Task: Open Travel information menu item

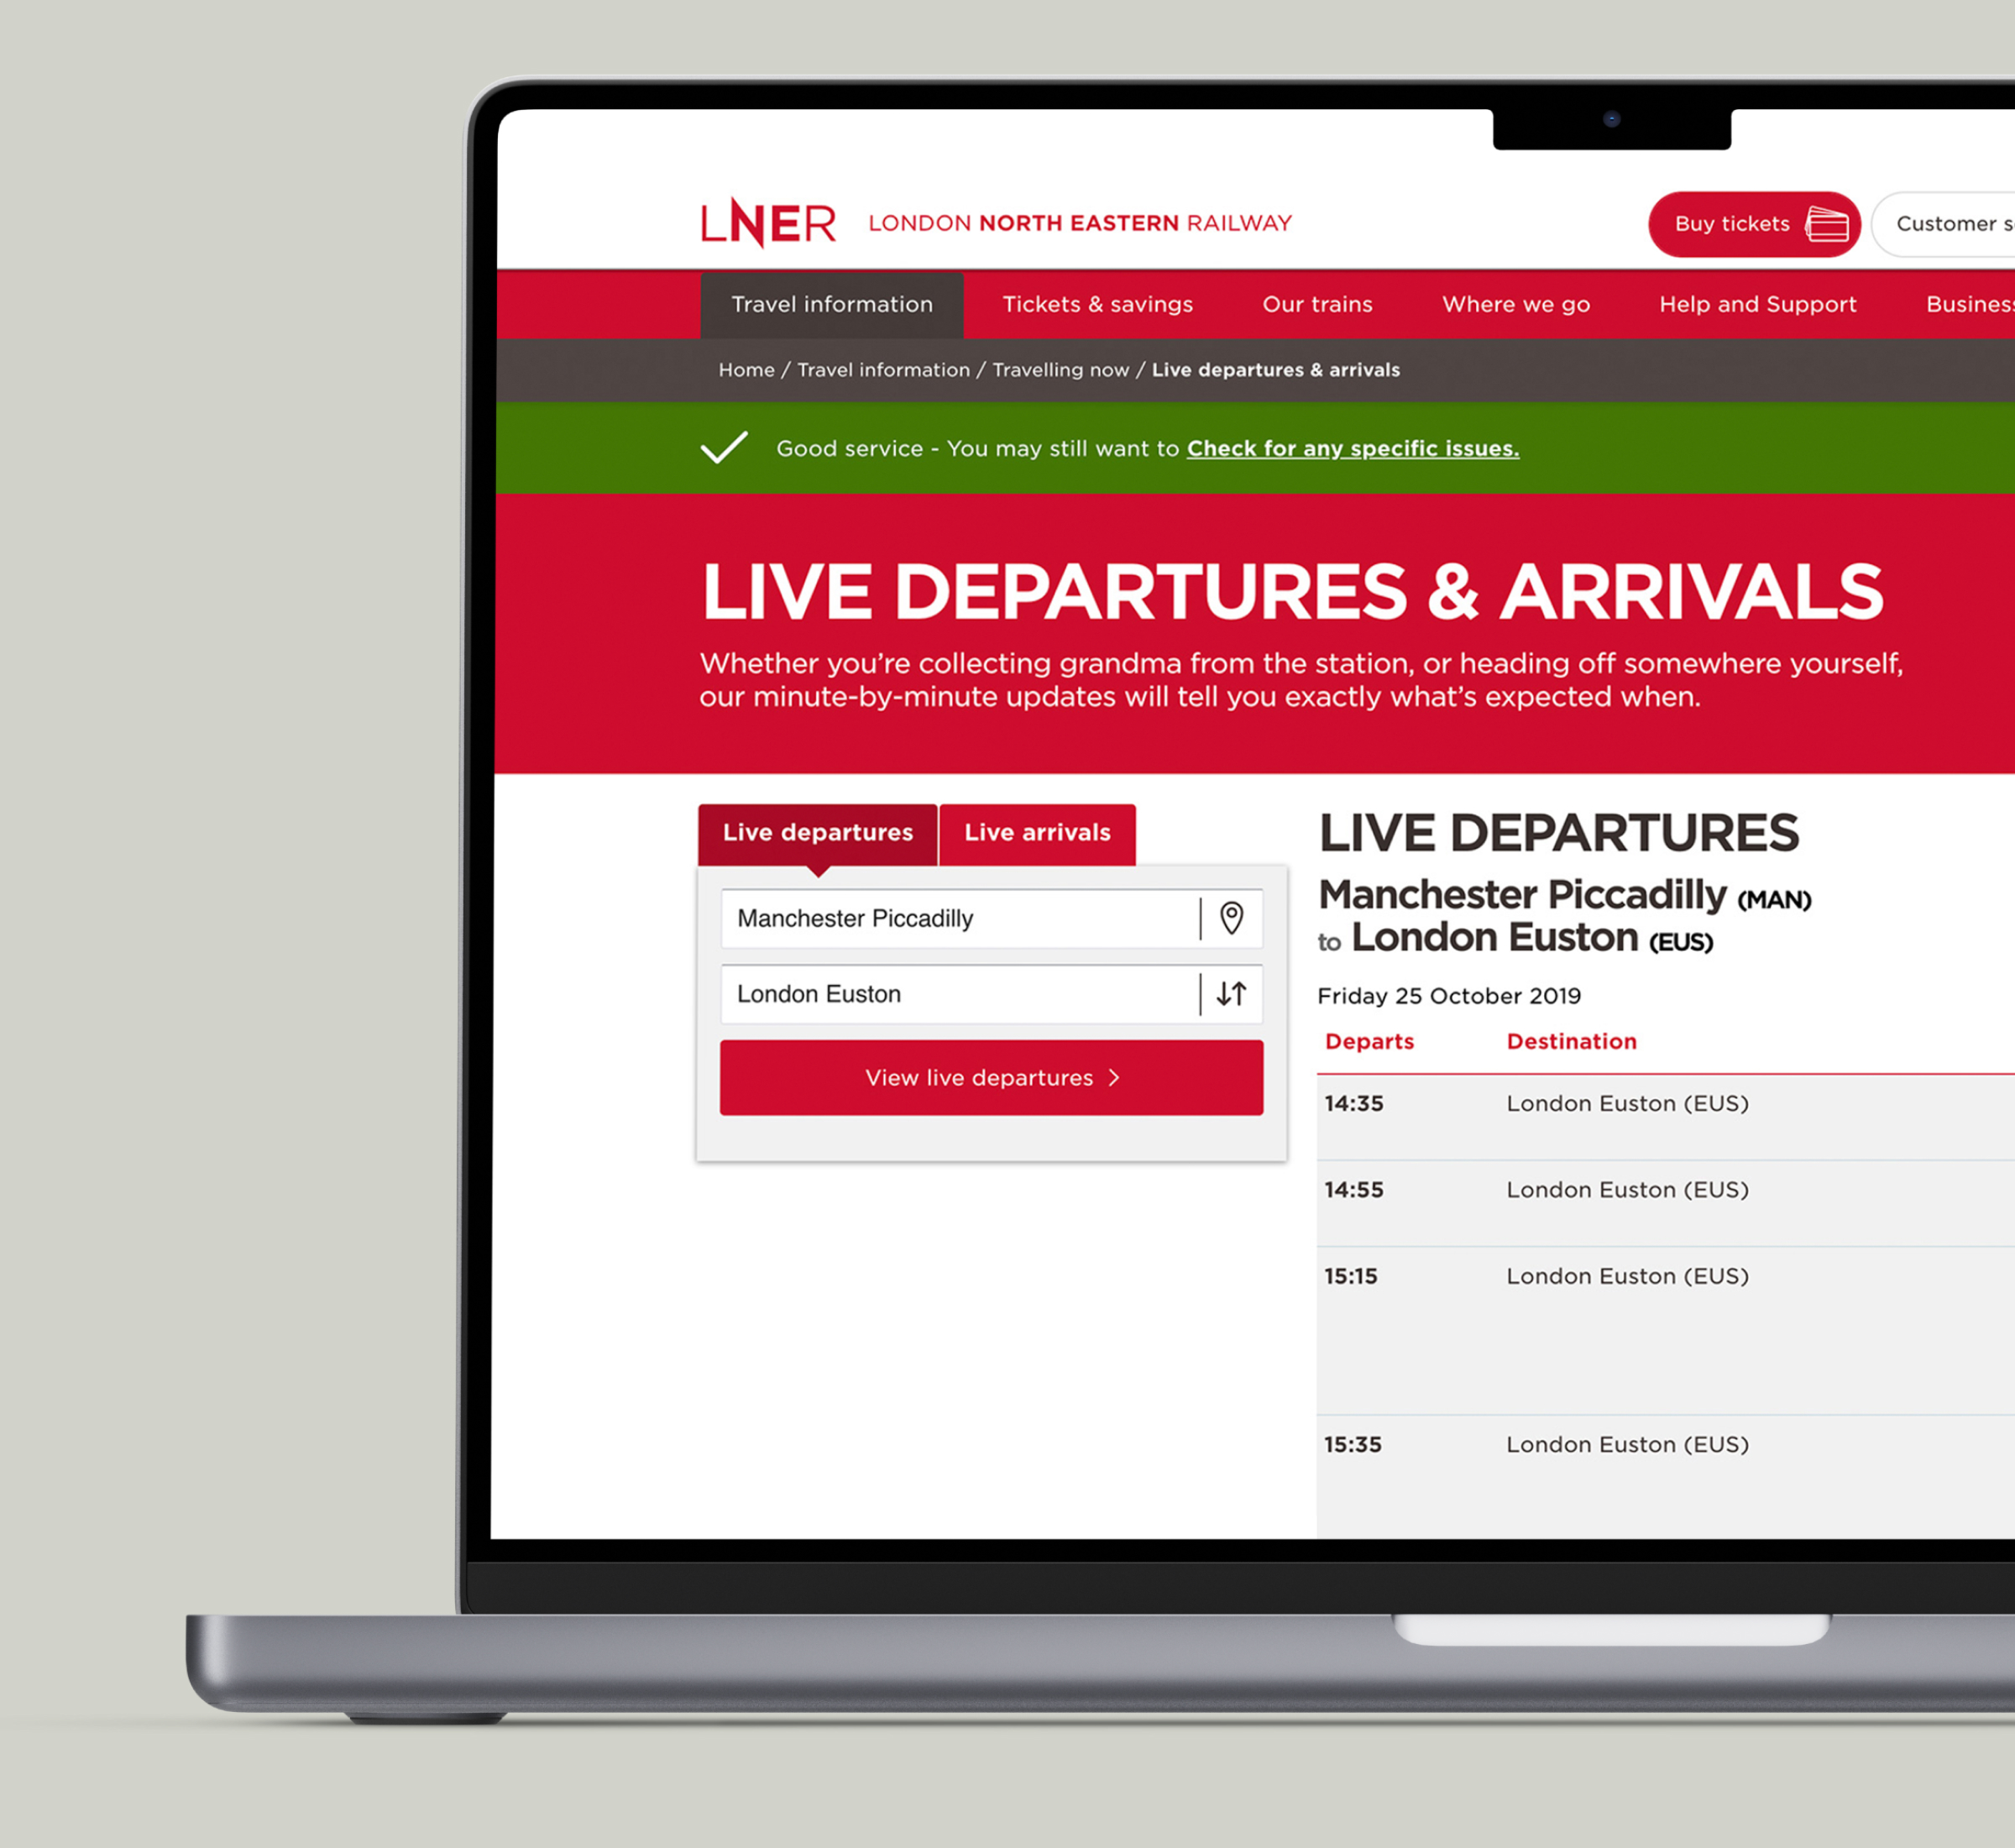Action: pos(830,306)
